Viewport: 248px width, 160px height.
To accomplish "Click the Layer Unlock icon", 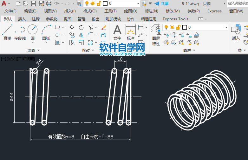I will click(189, 43).
